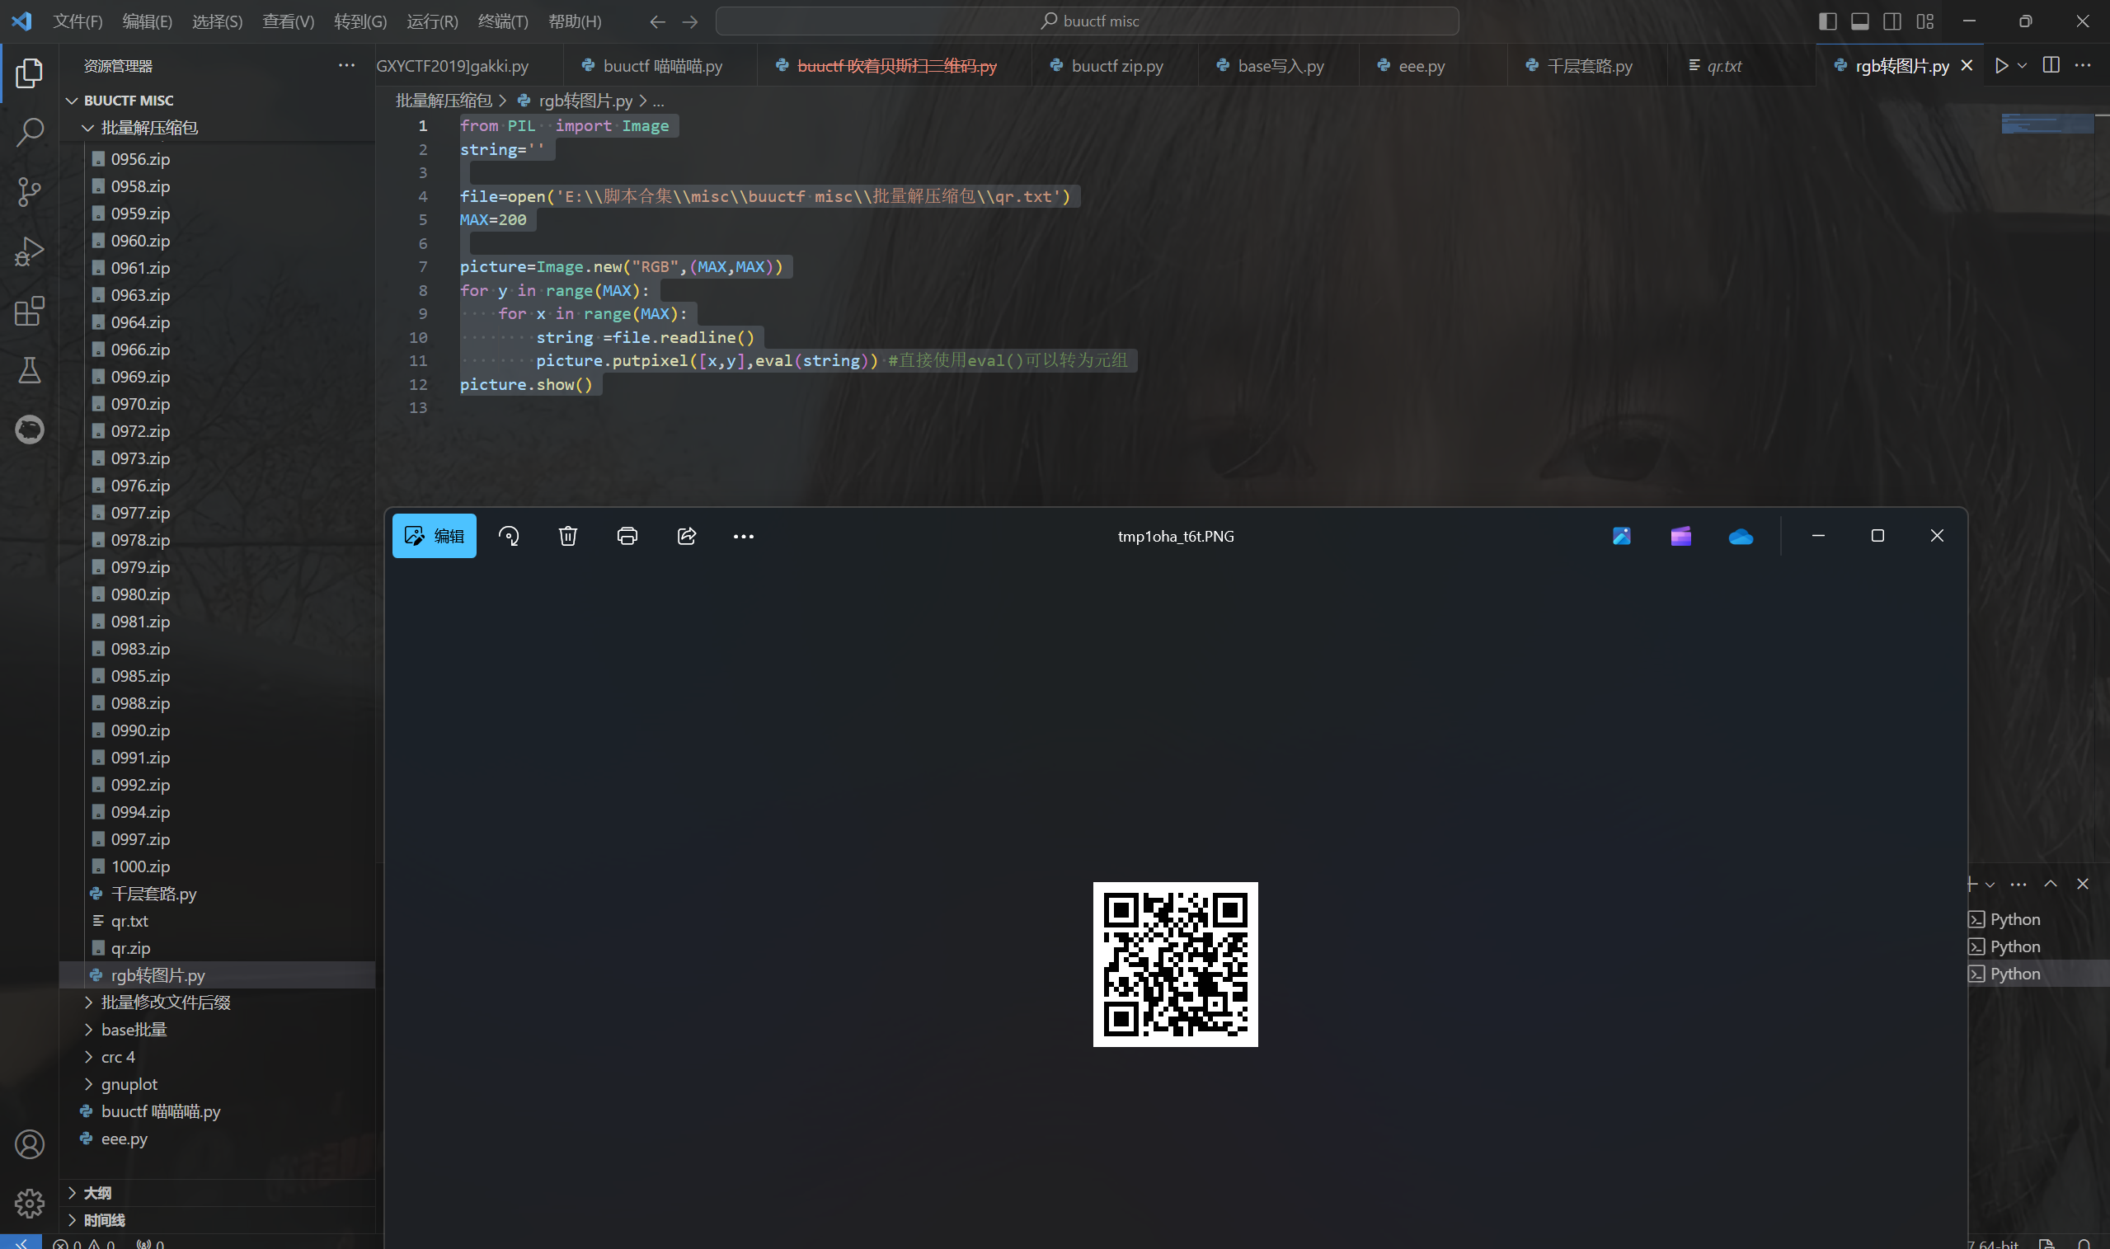Image resolution: width=2110 pixels, height=1249 pixels.
Task: Click the Edit button in Photos viewer
Action: 435,536
